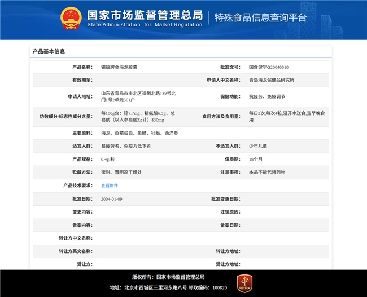Image resolution: width=367 pixels, height=297 pixels.
Task: Click the applicant name 青岛海龙保健品研究所
Action: 271,81
